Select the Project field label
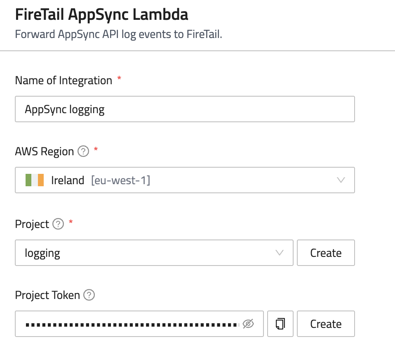The image size is (395, 351). 32,224
